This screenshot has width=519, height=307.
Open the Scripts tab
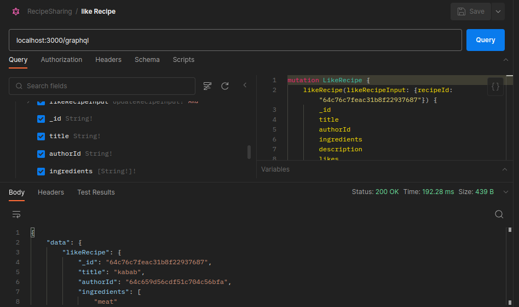click(183, 60)
